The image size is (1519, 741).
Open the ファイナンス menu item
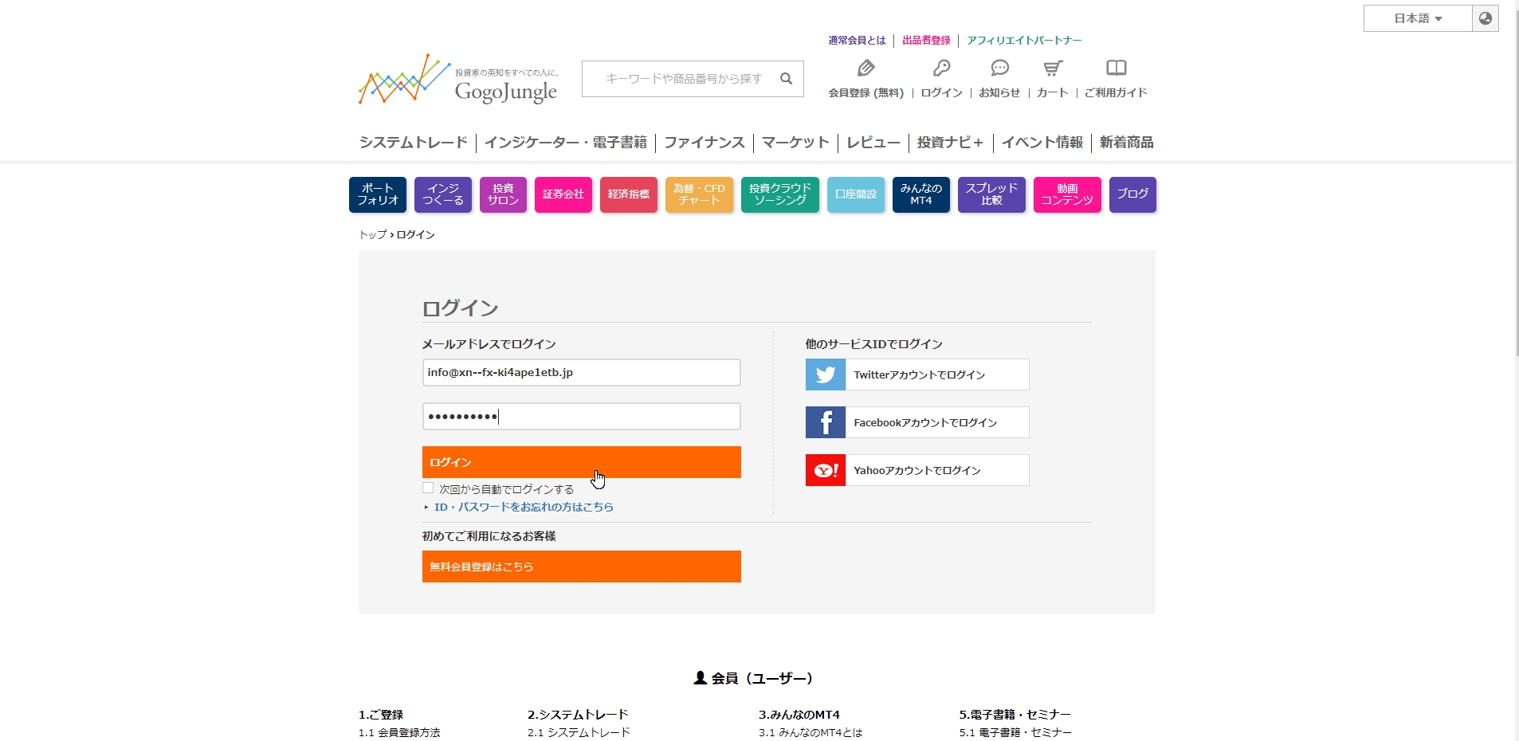704,143
